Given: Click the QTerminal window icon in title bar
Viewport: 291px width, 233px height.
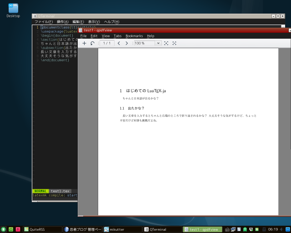Looking at the screenshot, I should pos(35,16).
